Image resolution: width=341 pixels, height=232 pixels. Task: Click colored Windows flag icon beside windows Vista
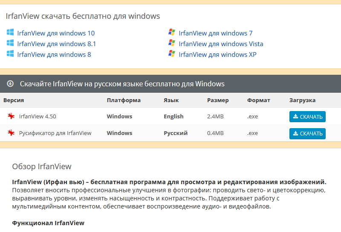172,43
